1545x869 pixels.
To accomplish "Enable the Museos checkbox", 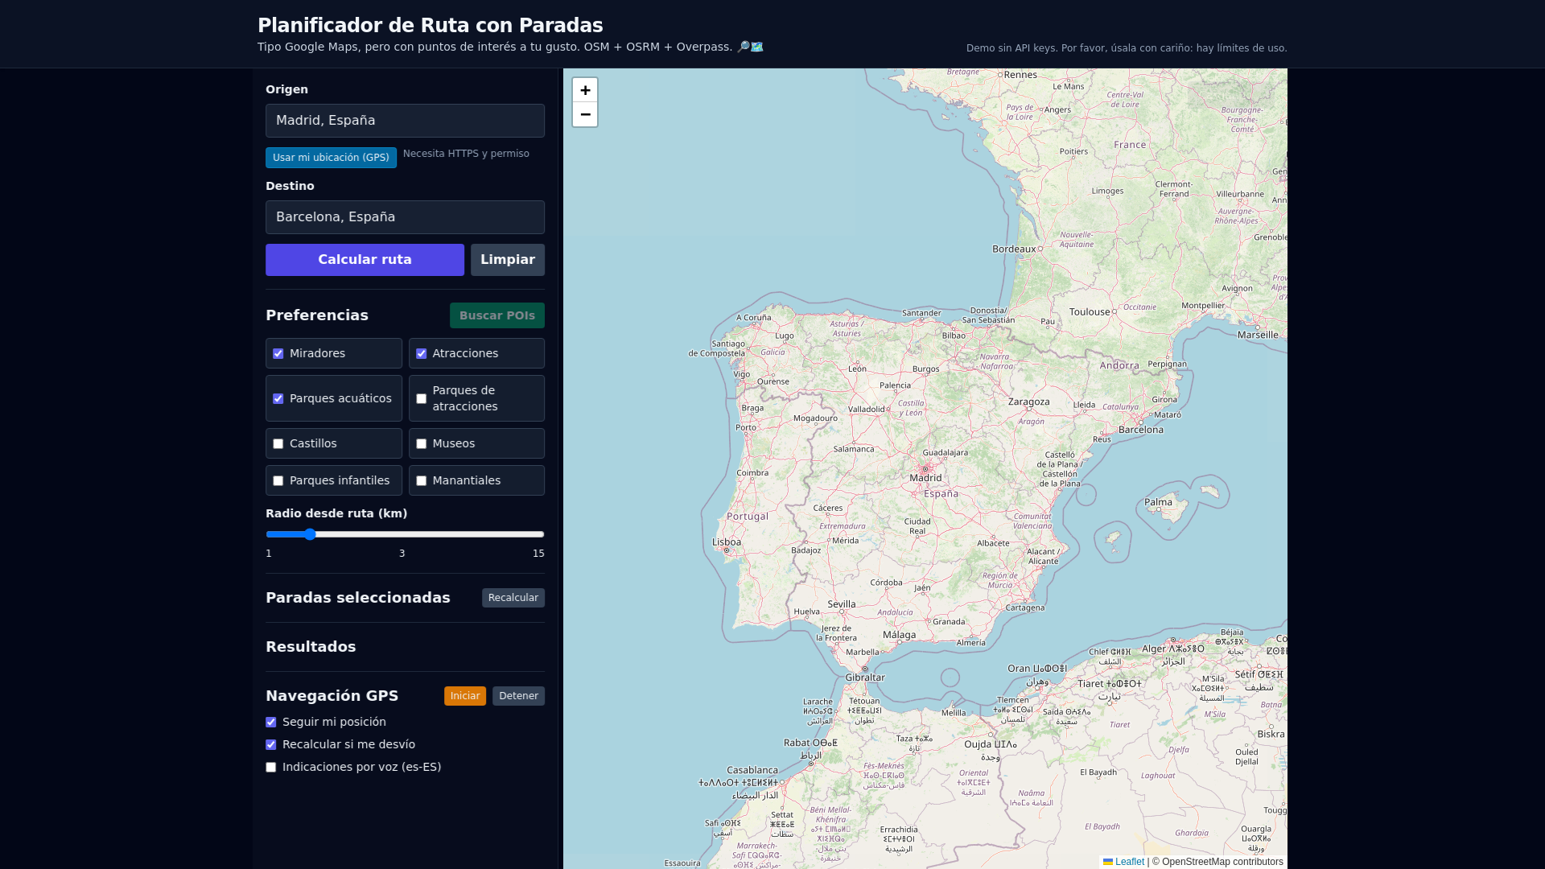I will pyautogui.click(x=421, y=444).
